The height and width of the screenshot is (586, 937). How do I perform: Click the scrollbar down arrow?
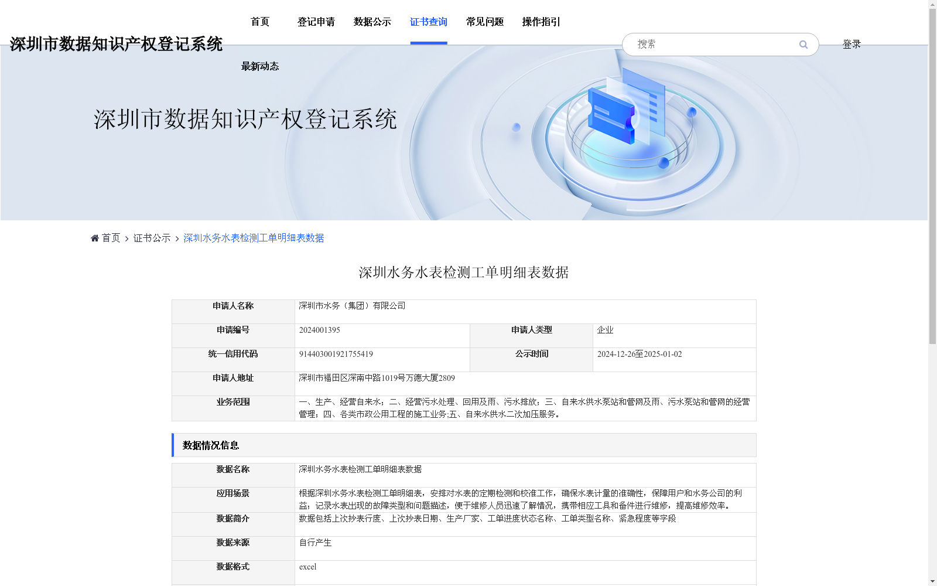(x=932, y=581)
